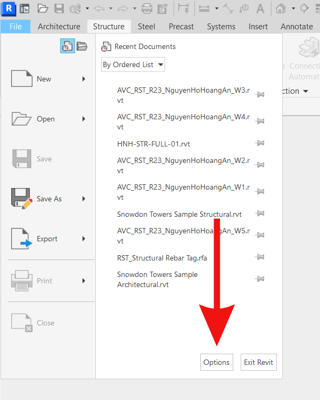Click the Exit Revit button

258,362
